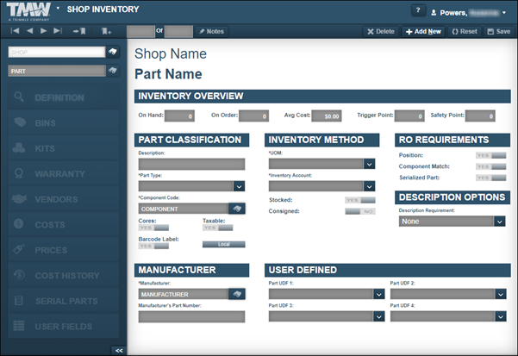Expand the Part UDF 4 dropdown
The height and width of the screenshot is (356, 518).
point(501,316)
